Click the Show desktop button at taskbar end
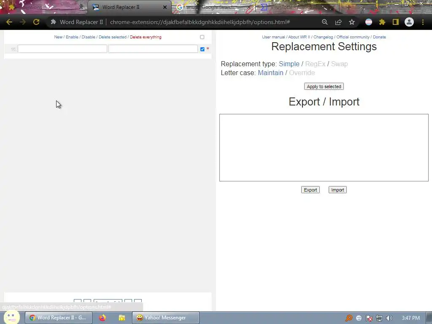 (429, 318)
